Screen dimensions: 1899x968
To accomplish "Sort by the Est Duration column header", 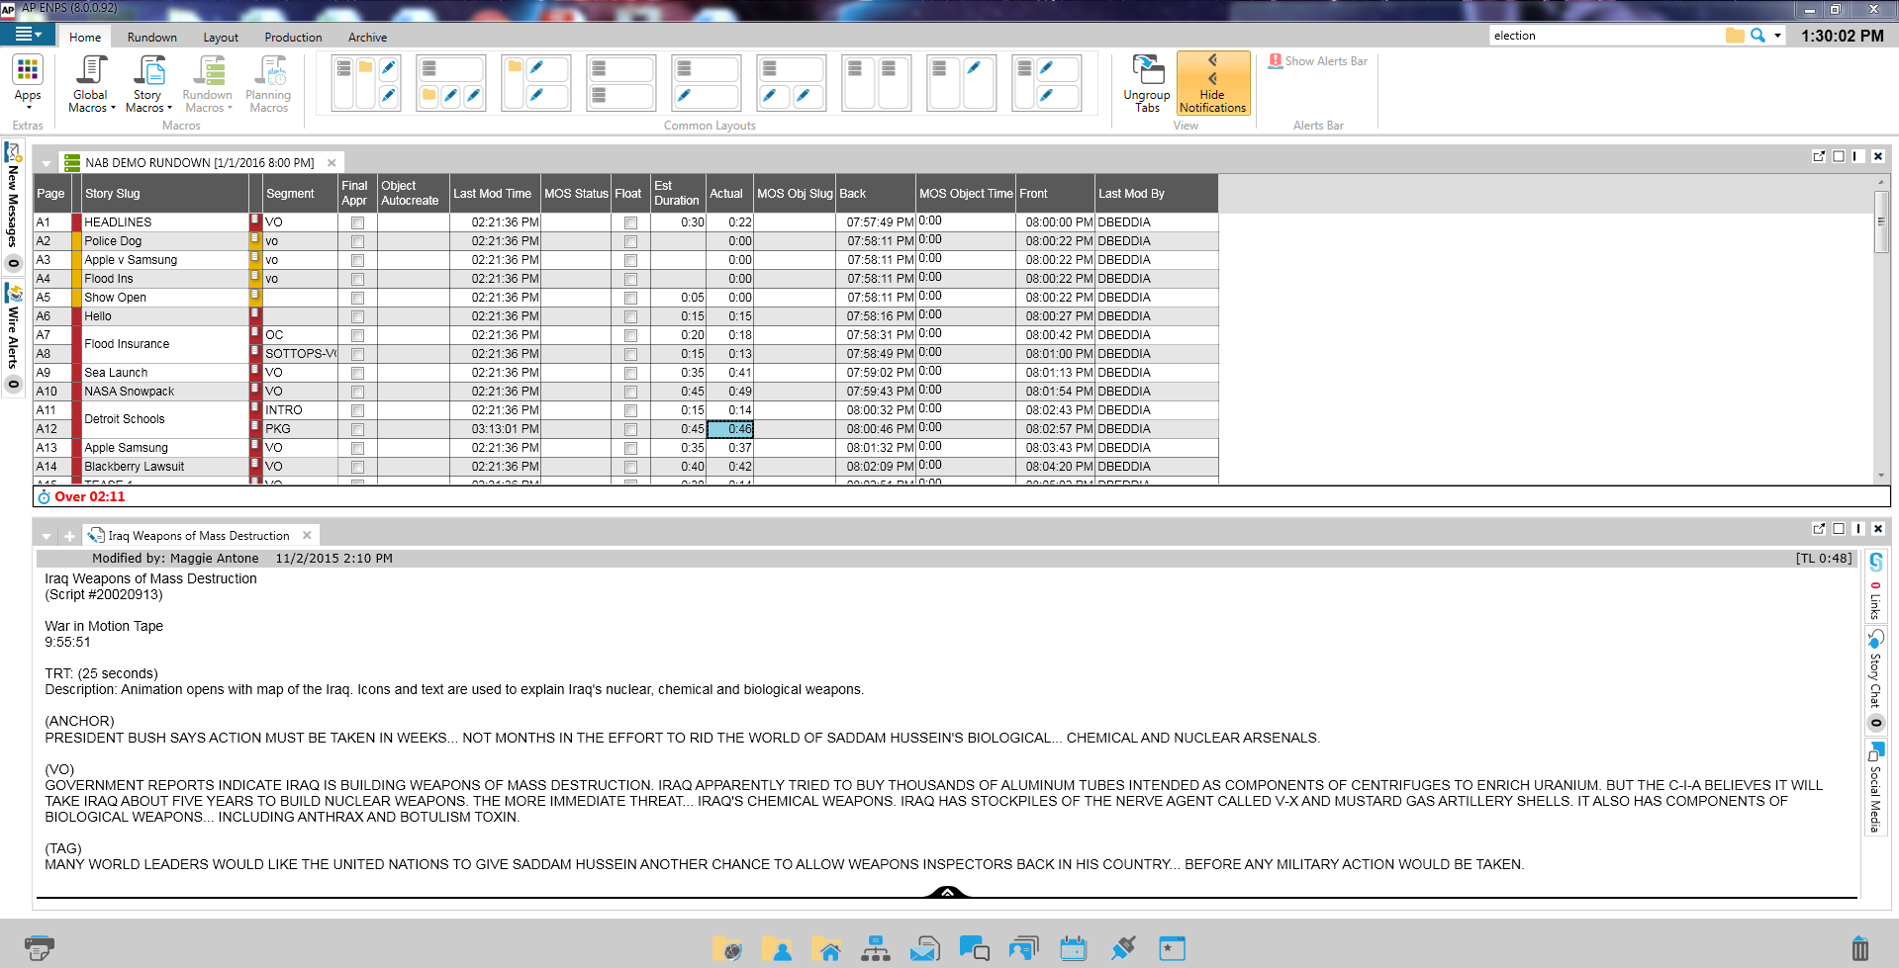I will click(x=678, y=194).
